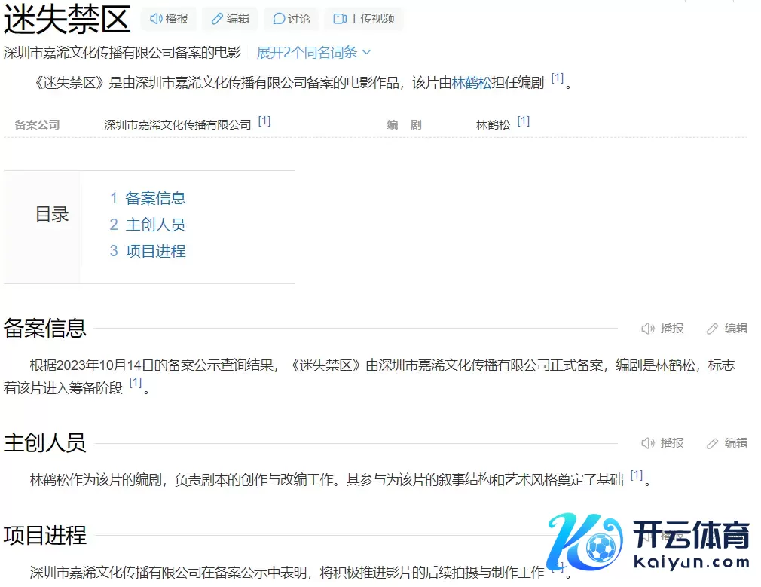761x587 pixels.
Task: Expand the 展开2个同名词条 dropdown
Action: coord(313,53)
